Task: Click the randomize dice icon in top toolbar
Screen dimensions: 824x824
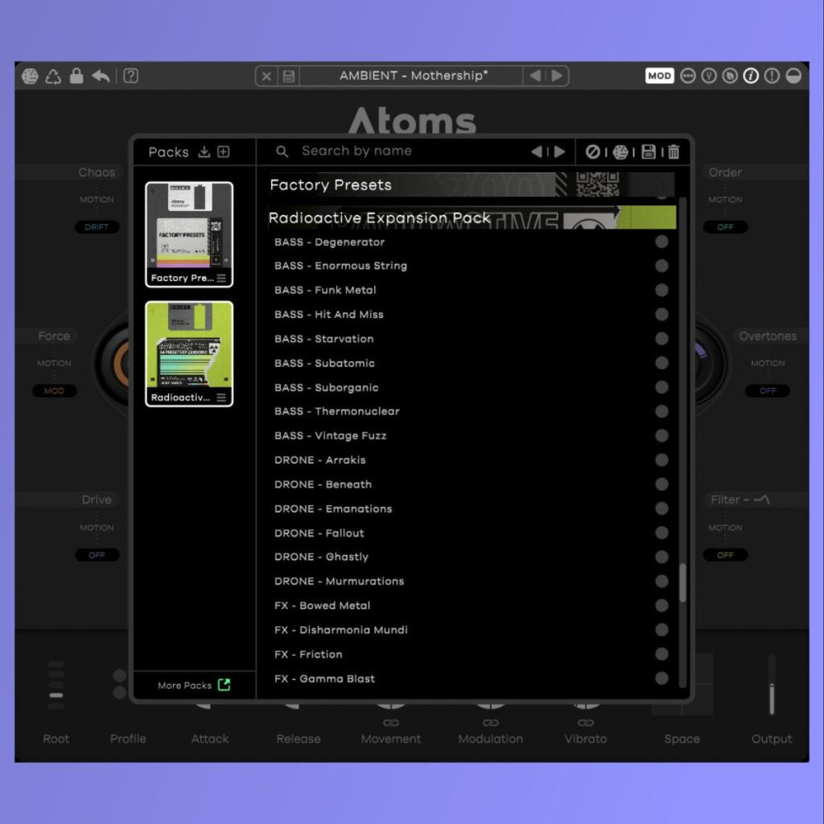Action: pos(30,76)
